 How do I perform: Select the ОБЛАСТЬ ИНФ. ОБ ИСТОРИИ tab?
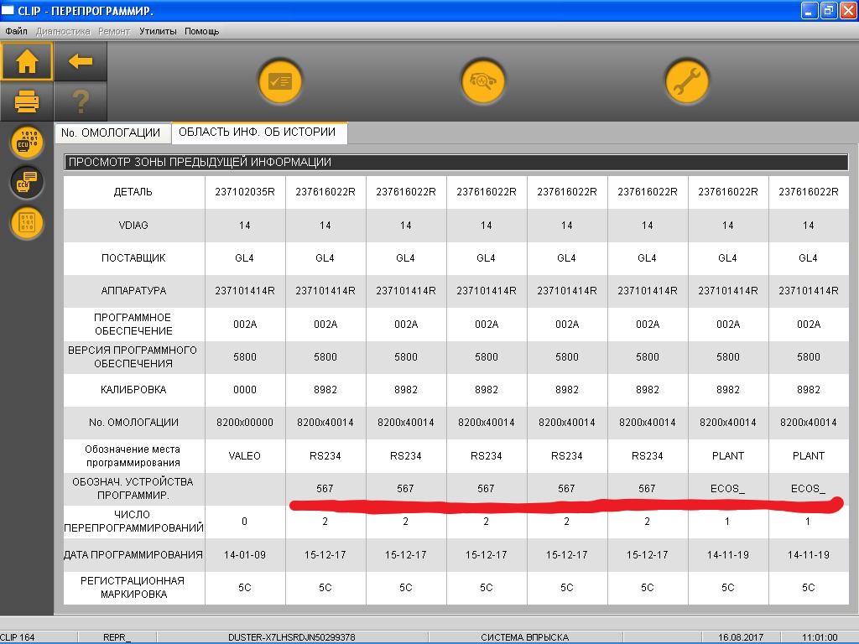pyautogui.click(x=257, y=132)
